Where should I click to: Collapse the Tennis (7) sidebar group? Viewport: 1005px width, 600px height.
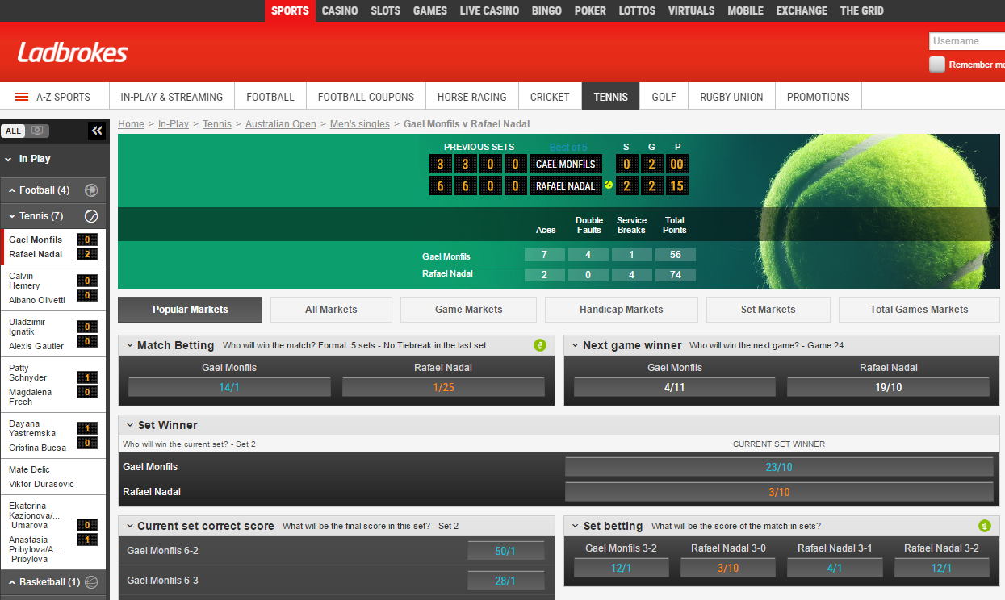coord(13,217)
